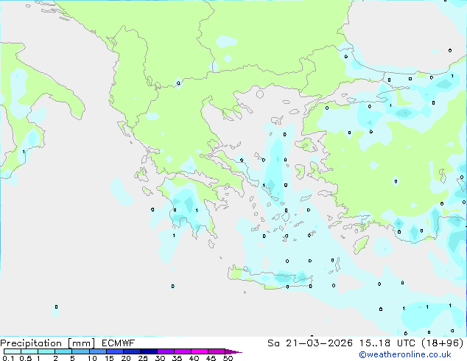Click the 0.1–0.5 mm legend color swatch
This screenshot has width=467, height=361.
(x=13, y=351)
